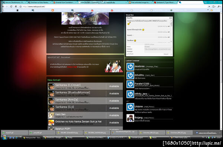Viewport: 223px width, 147px height.
Task: Click the Recruitment anime character image
Action: click(114, 66)
